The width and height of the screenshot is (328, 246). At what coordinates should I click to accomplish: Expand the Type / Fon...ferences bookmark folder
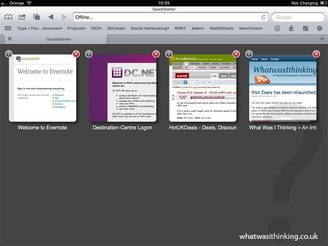[39, 28]
